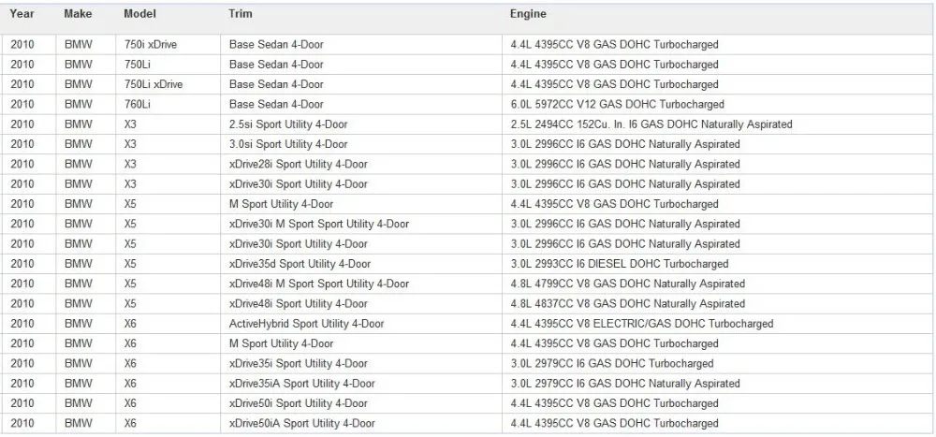Click the Trim column header

click(x=240, y=13)
